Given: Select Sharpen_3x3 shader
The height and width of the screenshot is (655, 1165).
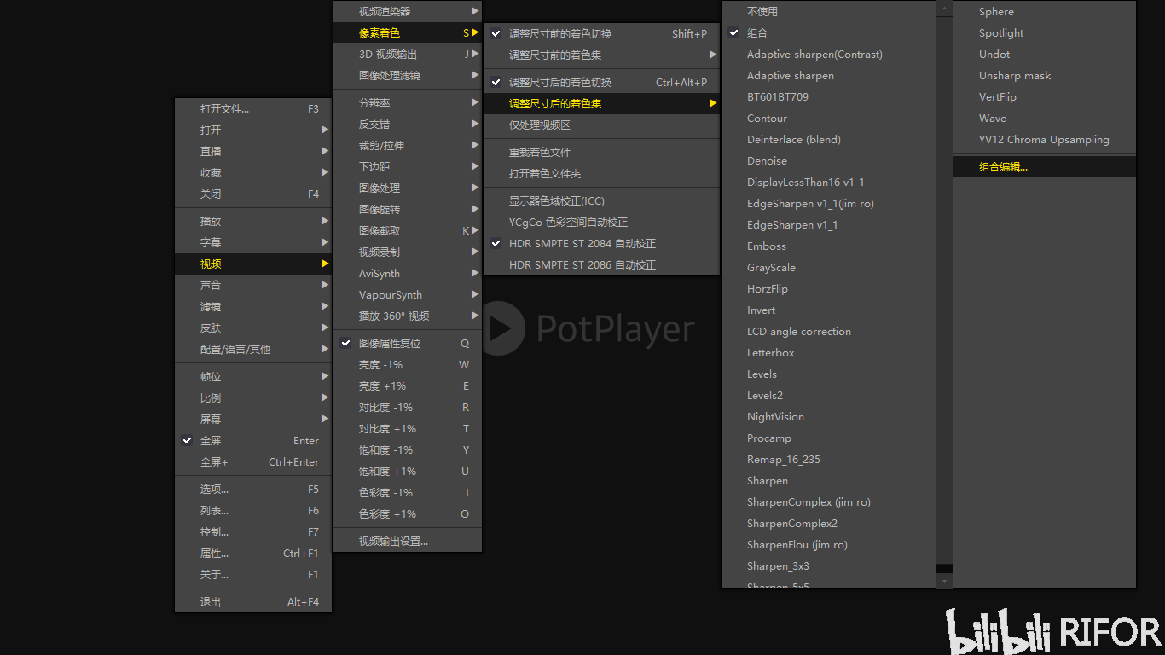Looking at the screenshot, I should [x=828, y=566].
